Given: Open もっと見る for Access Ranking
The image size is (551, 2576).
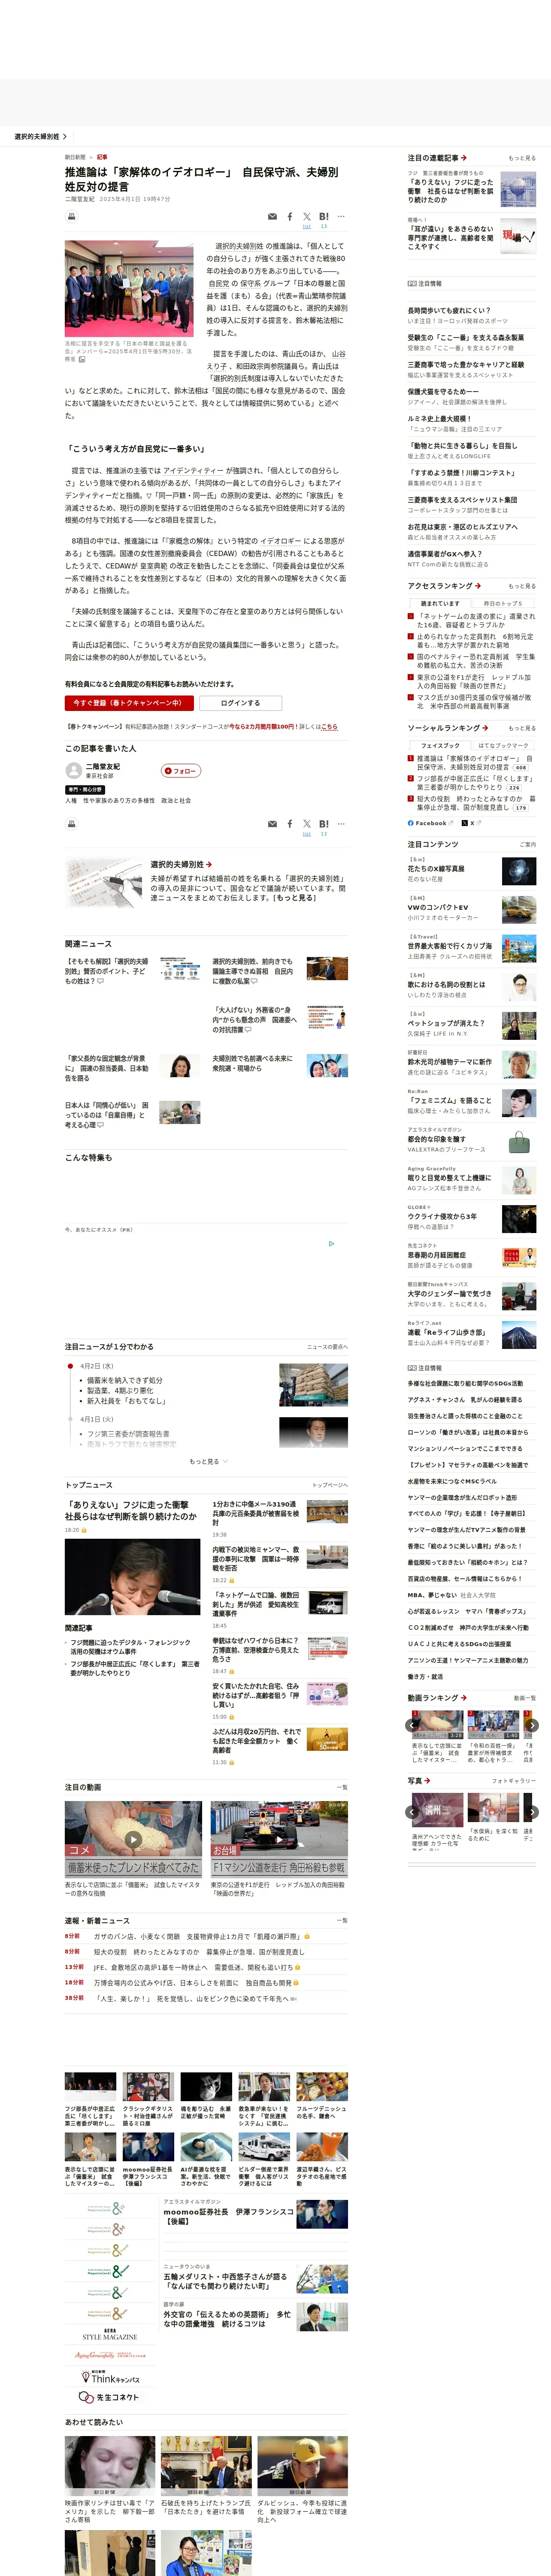Looking at the screenshot, I should (521, 586).
